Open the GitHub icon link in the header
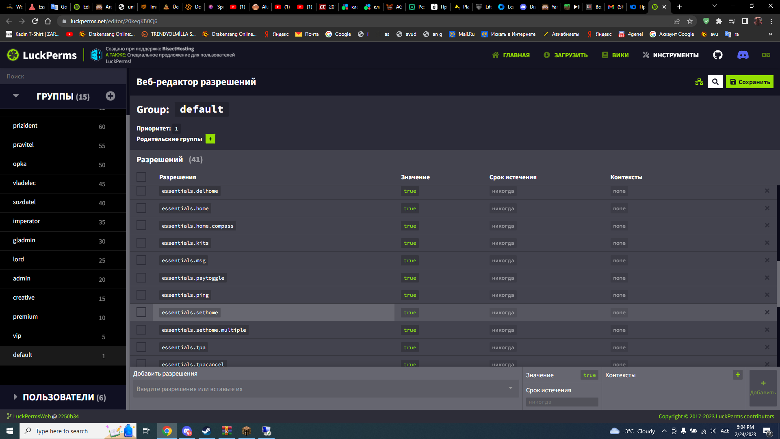The width and height of the screenshot is (780, 439). click(x=718, y=55)
